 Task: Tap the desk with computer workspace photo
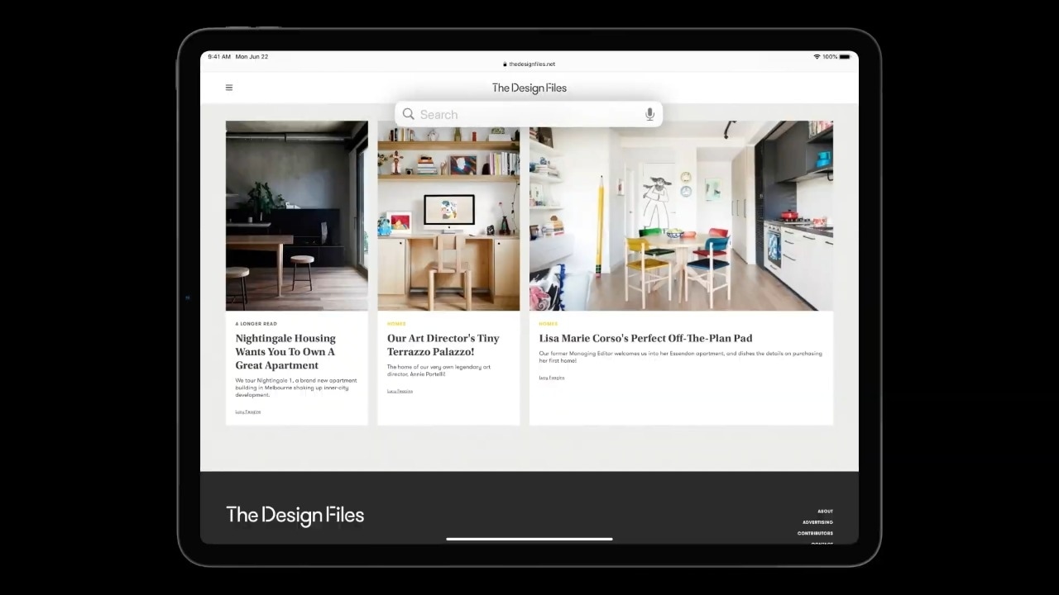(448, 216)
